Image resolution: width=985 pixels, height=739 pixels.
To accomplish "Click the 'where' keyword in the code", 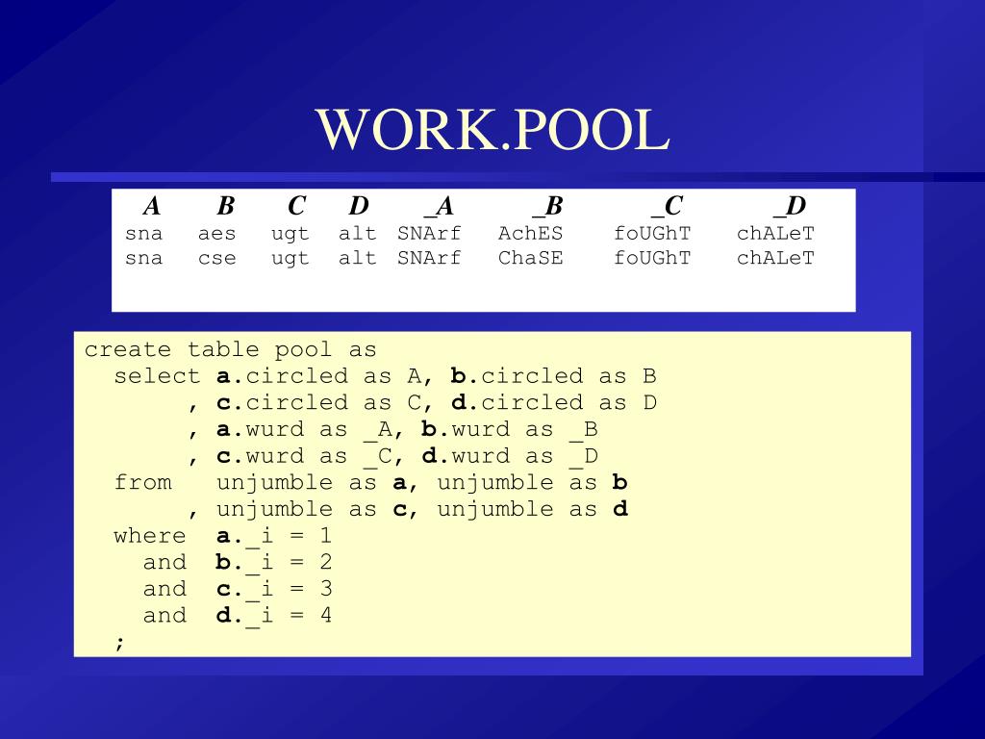I will 150,535.
